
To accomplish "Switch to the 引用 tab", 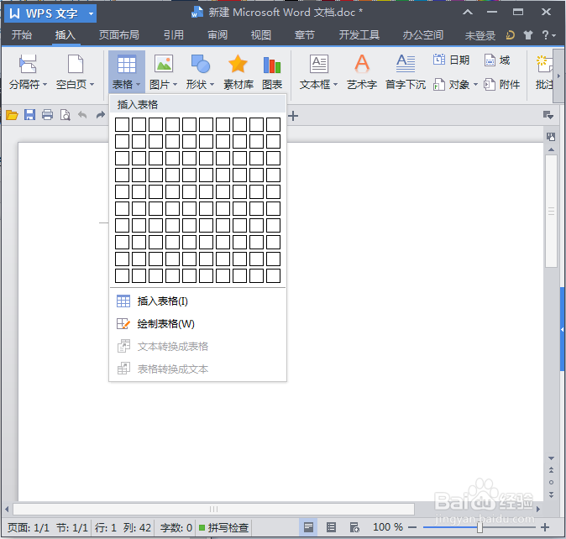I will coord(174,35).
